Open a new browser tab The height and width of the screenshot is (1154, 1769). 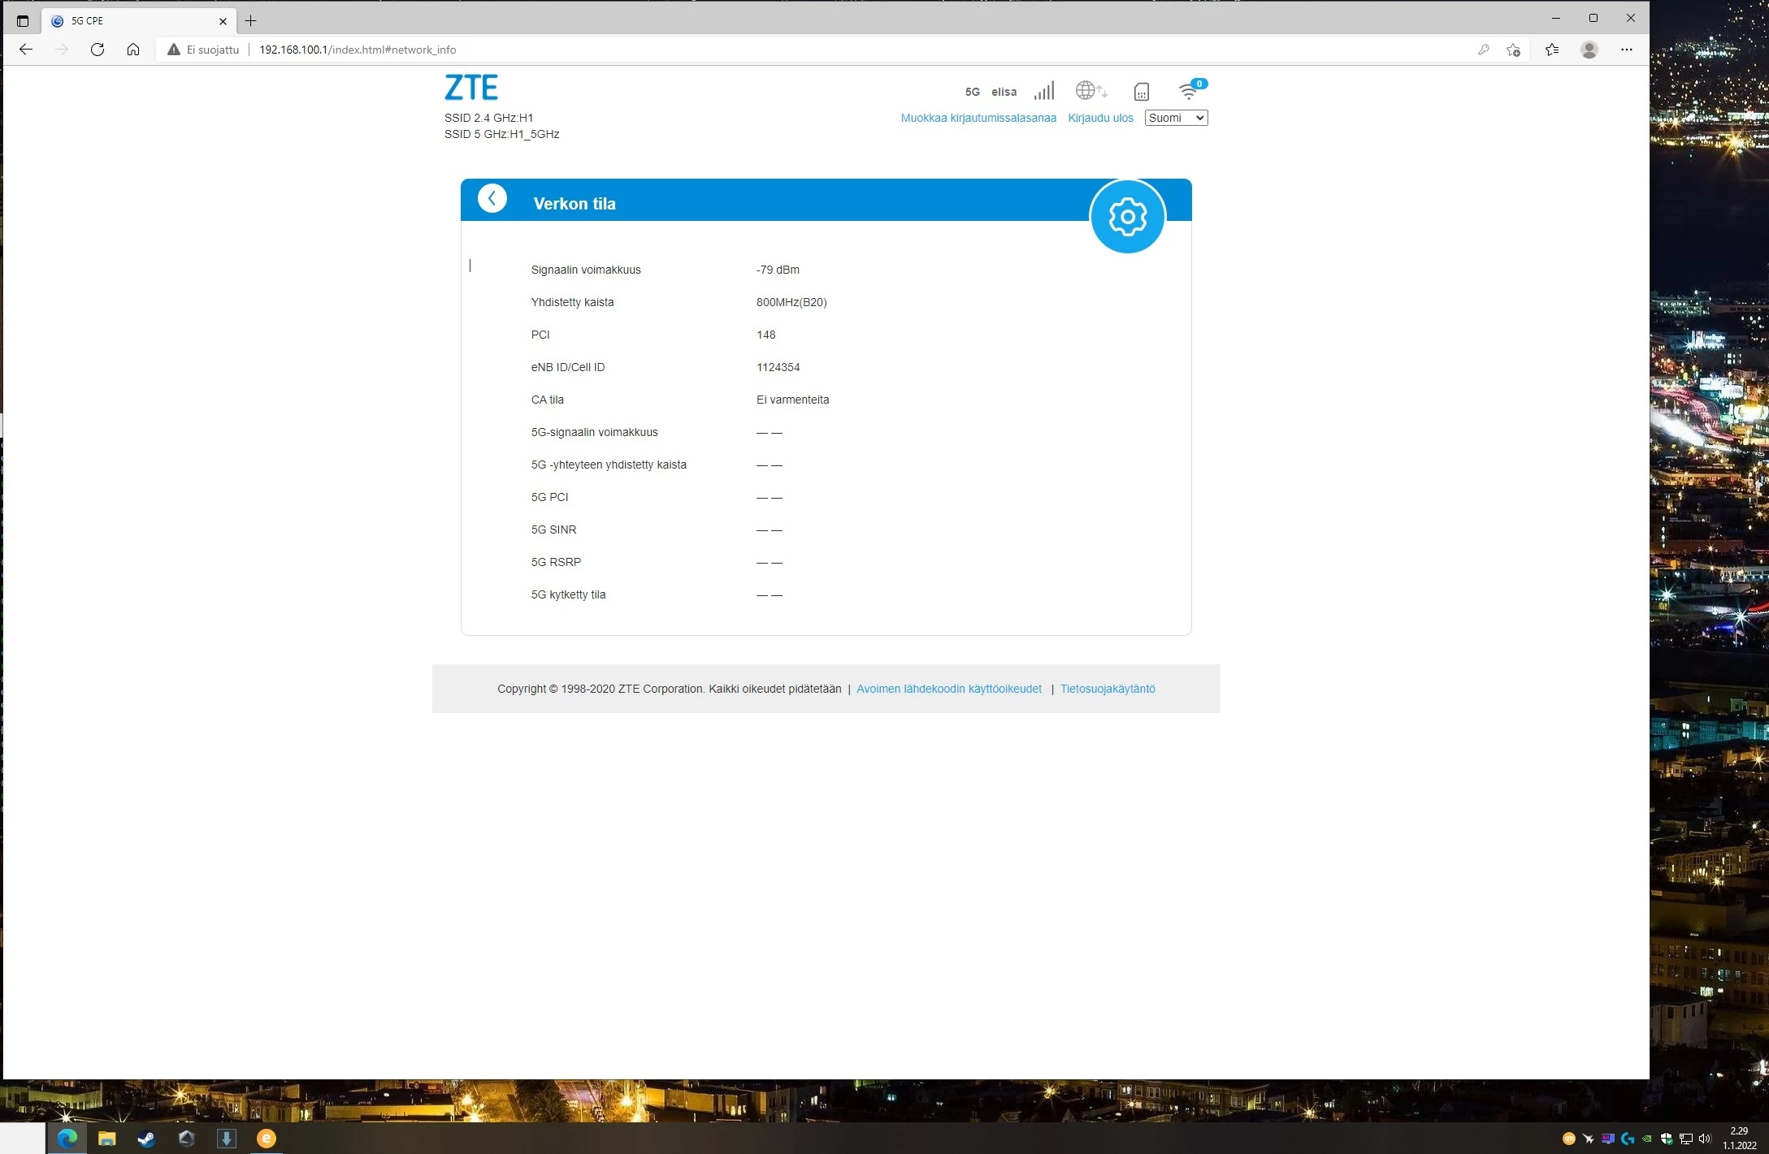coord(250,21)
